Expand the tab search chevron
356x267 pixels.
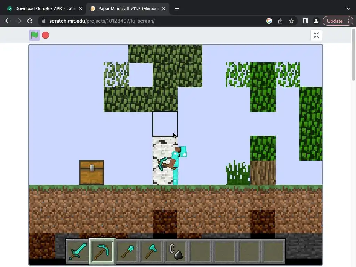click(x=348, y=9)
